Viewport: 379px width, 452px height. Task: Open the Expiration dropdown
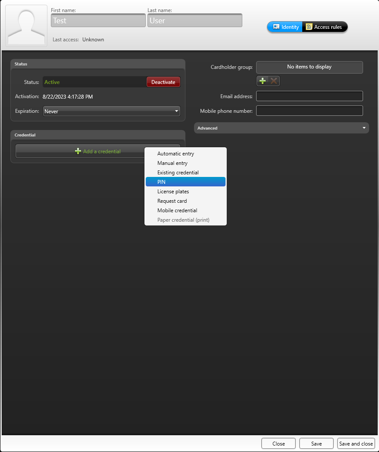[111, 111]
